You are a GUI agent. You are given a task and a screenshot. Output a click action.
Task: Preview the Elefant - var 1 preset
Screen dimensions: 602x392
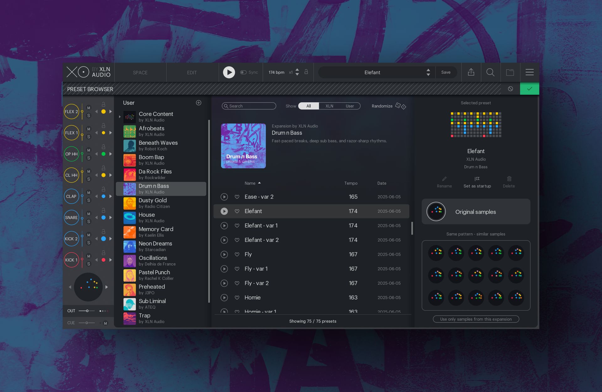tap(224, 226)
